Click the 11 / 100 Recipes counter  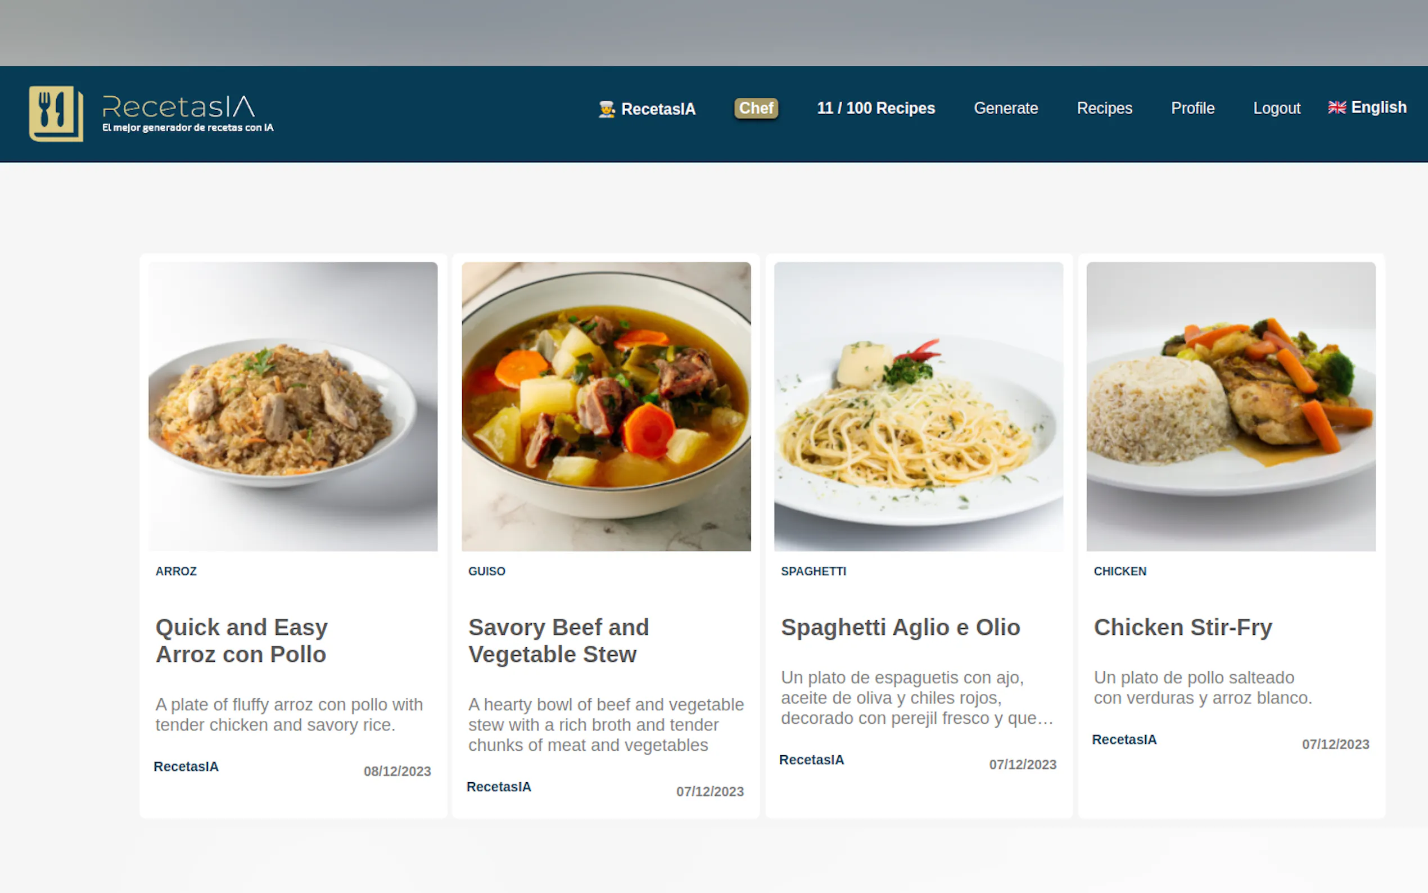point(875,108)
